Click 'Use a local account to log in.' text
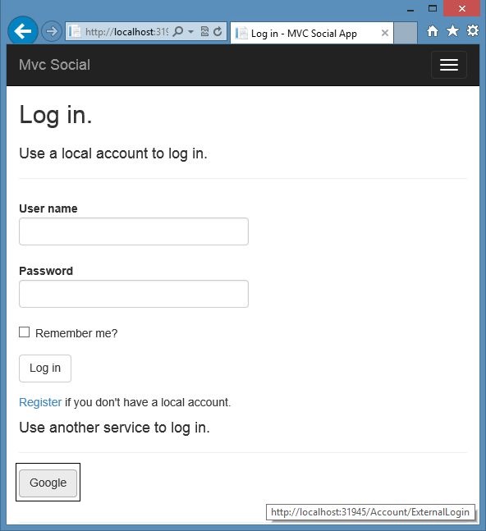 pos(113,153)
